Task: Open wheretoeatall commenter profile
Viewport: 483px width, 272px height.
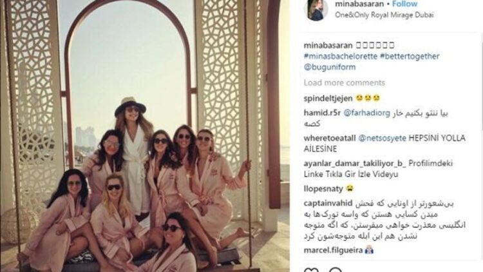Action: click(x=330, y=138)
